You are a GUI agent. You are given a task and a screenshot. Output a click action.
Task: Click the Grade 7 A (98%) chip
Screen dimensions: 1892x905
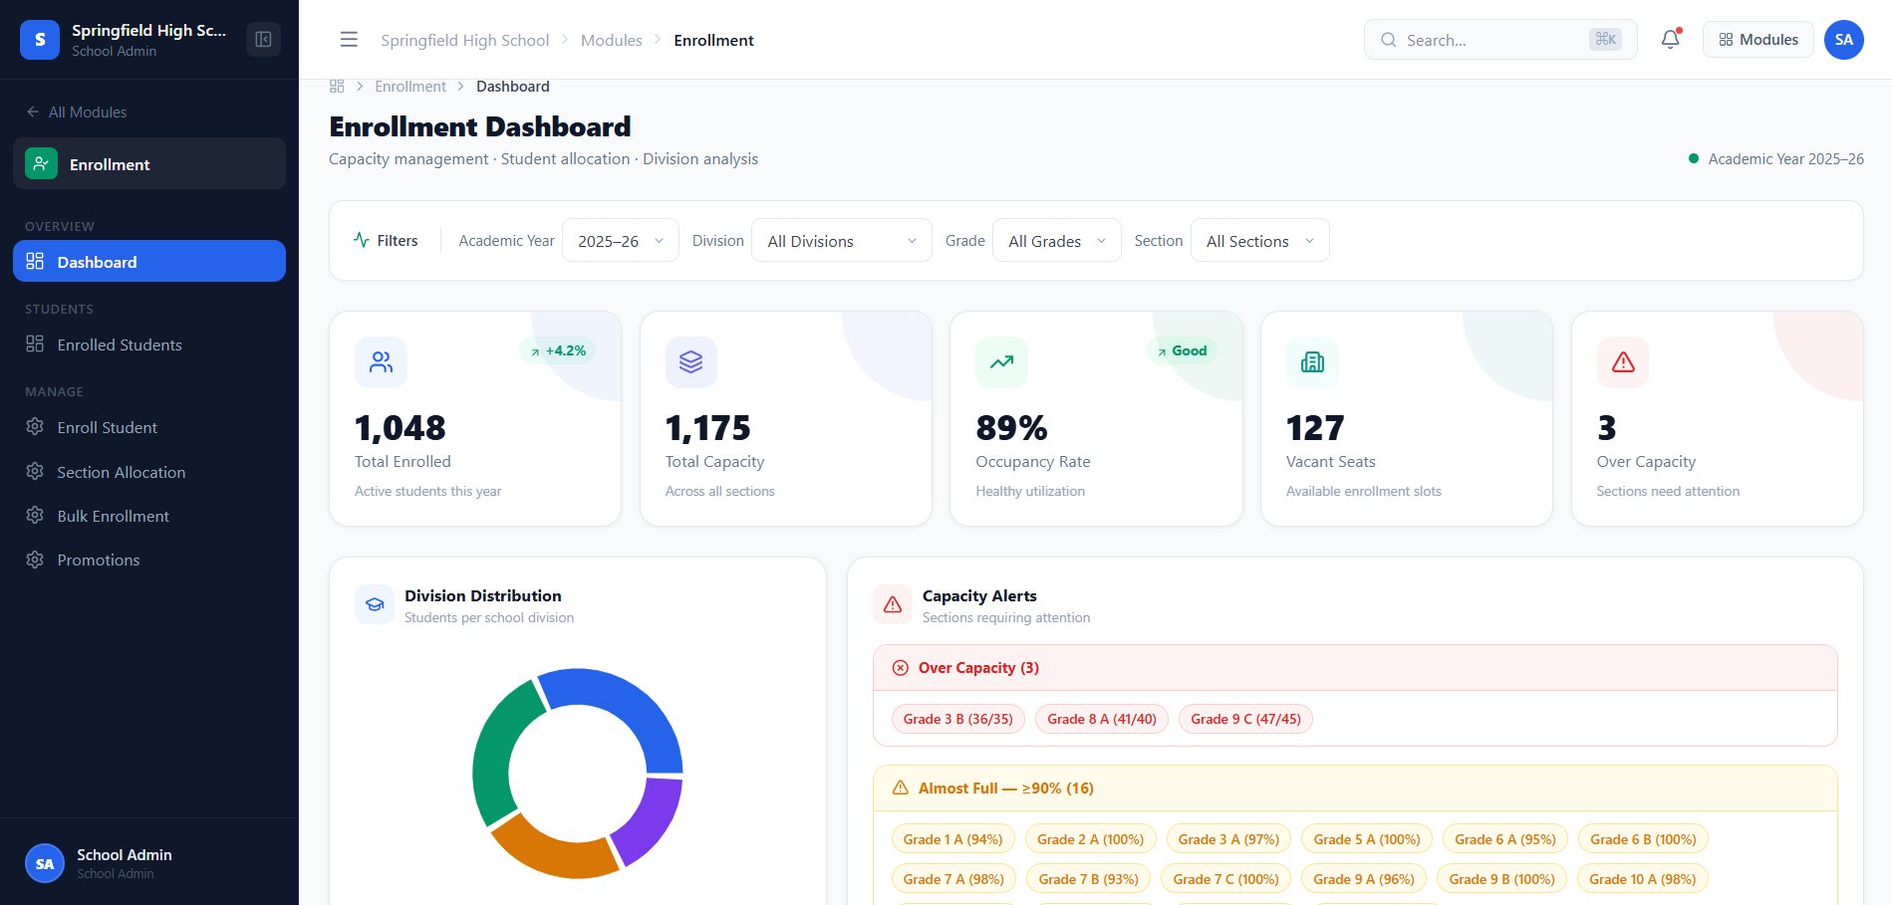point(953,879)
